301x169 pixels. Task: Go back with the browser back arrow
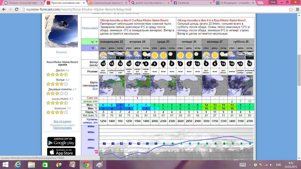4,9
